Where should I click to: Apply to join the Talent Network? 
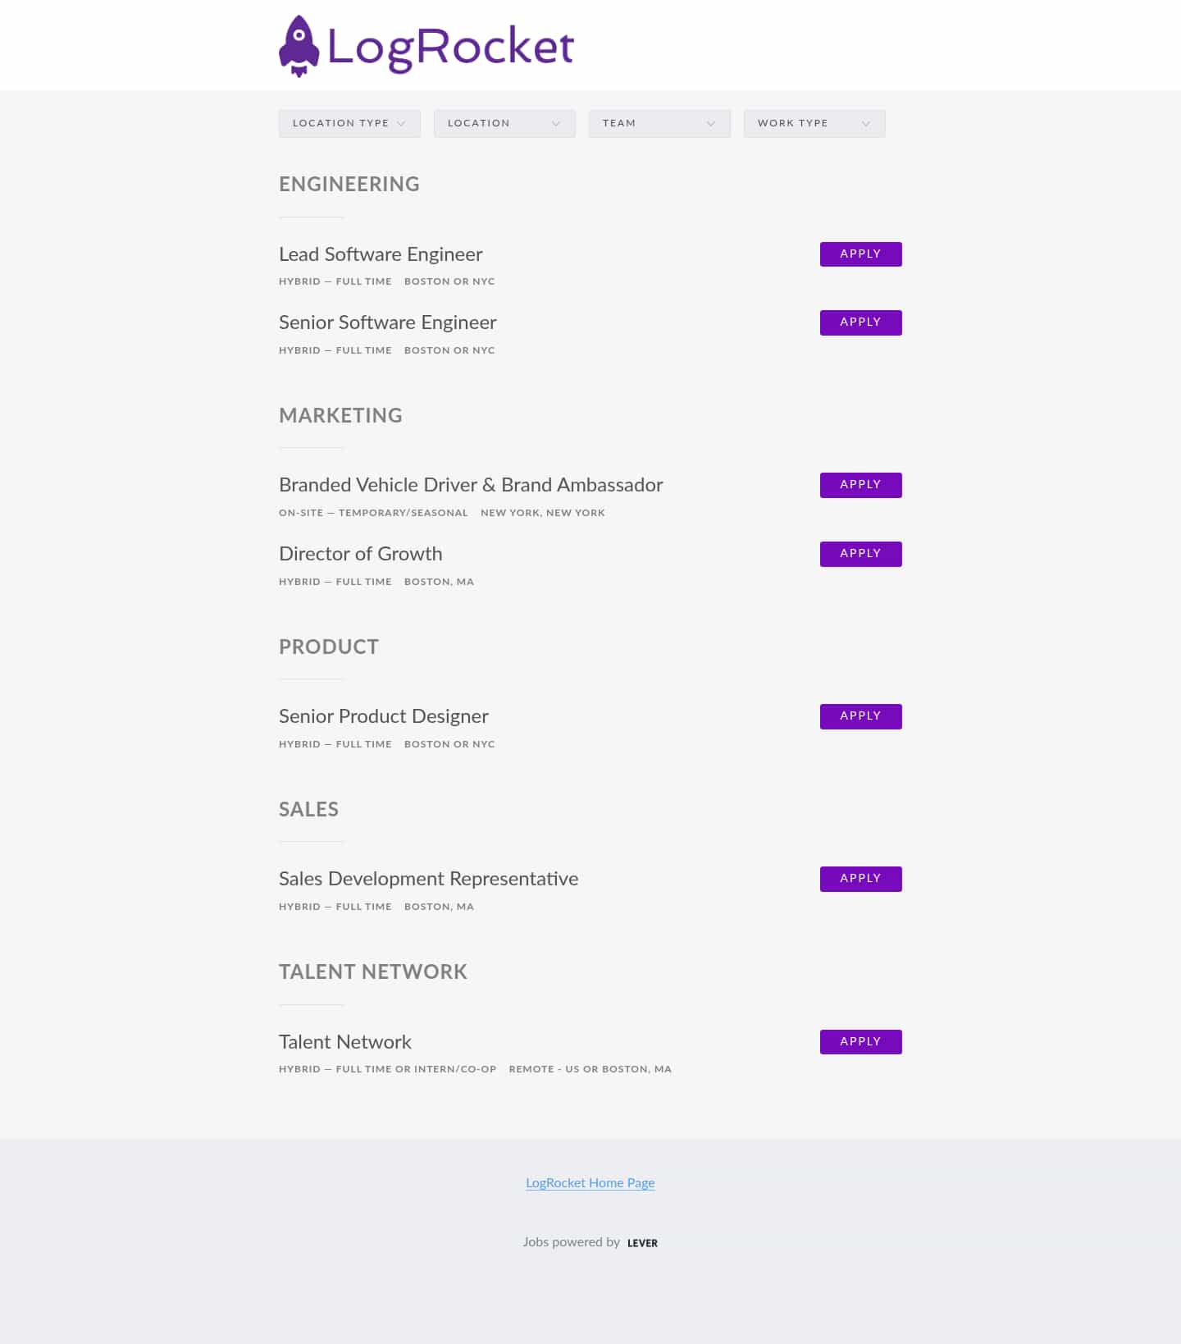(x=860, y=1041)
